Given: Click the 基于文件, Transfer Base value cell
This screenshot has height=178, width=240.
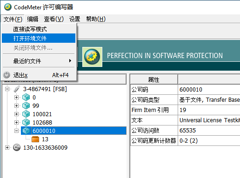Looking at the screenshot, I should [x=209, y=100].
